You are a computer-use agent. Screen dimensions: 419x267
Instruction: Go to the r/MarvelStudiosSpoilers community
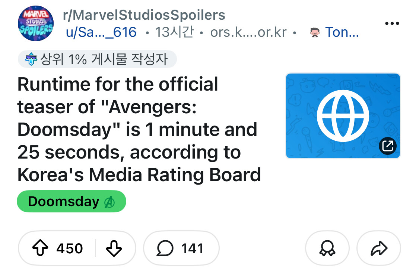tap(145, 15)
